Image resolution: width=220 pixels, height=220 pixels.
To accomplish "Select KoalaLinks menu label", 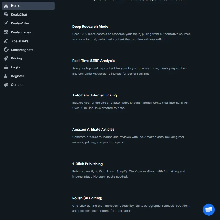I will point(20,41).
